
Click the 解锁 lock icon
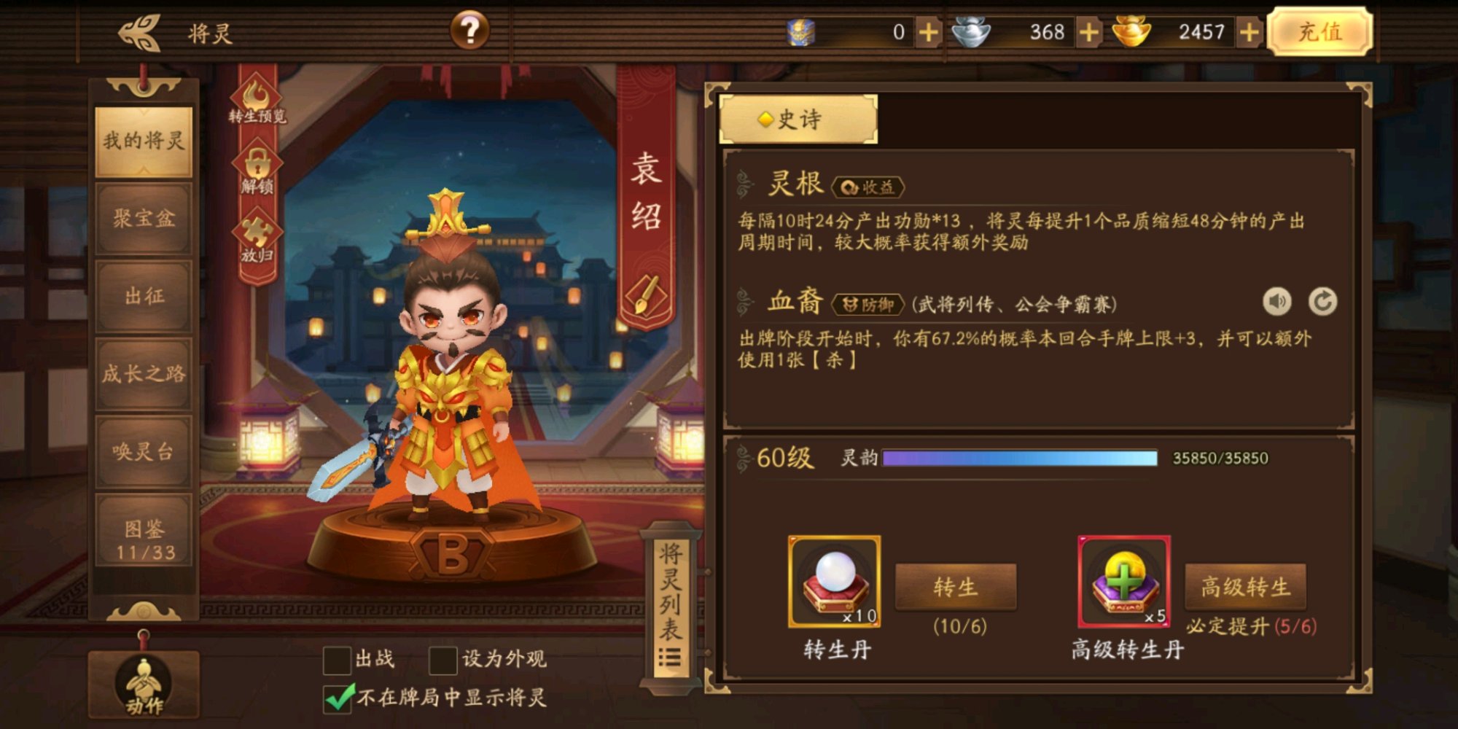tap(257, 171)
